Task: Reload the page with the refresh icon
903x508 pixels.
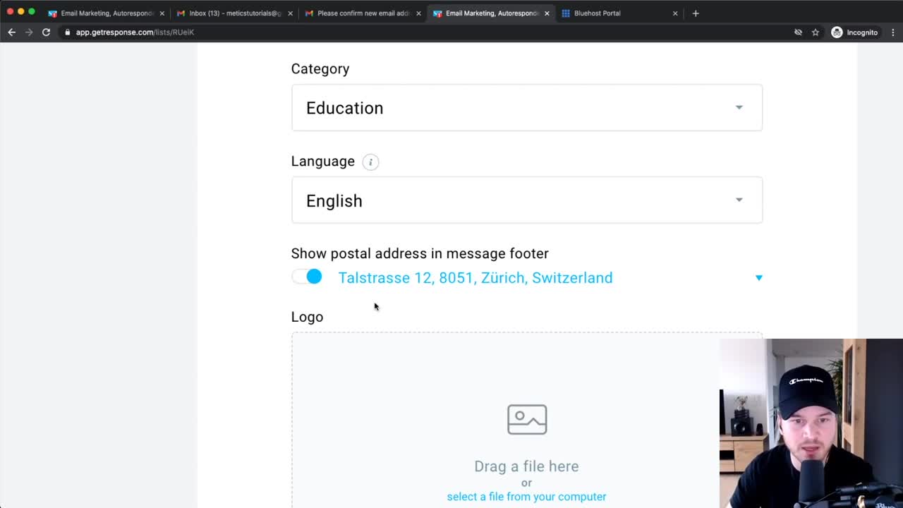Action: point(46,32)
